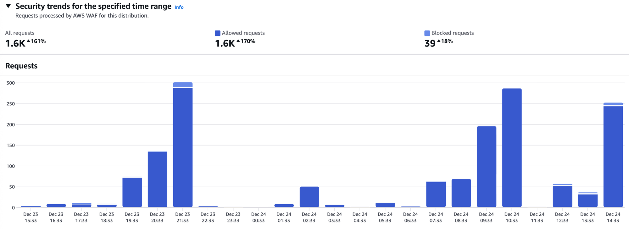Viewport: 629px width, 229px height.
Task: Select the Dec 23 21:33 allowed requests bar
Action: (x=183, y=147)
